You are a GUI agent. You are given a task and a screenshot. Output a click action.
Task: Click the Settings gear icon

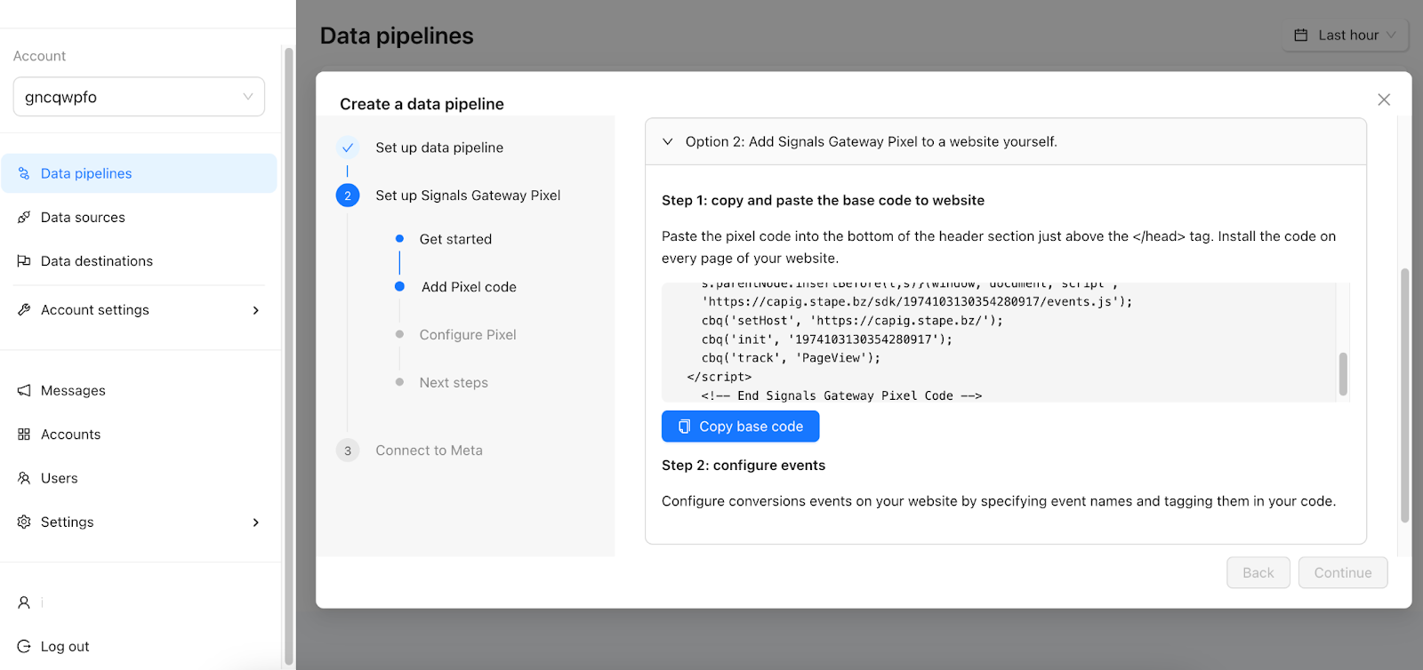tap(24, 522)
